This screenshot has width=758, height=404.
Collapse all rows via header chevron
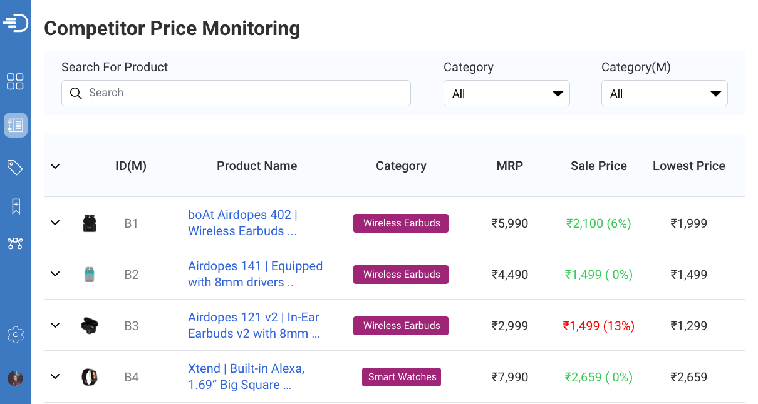55,166
